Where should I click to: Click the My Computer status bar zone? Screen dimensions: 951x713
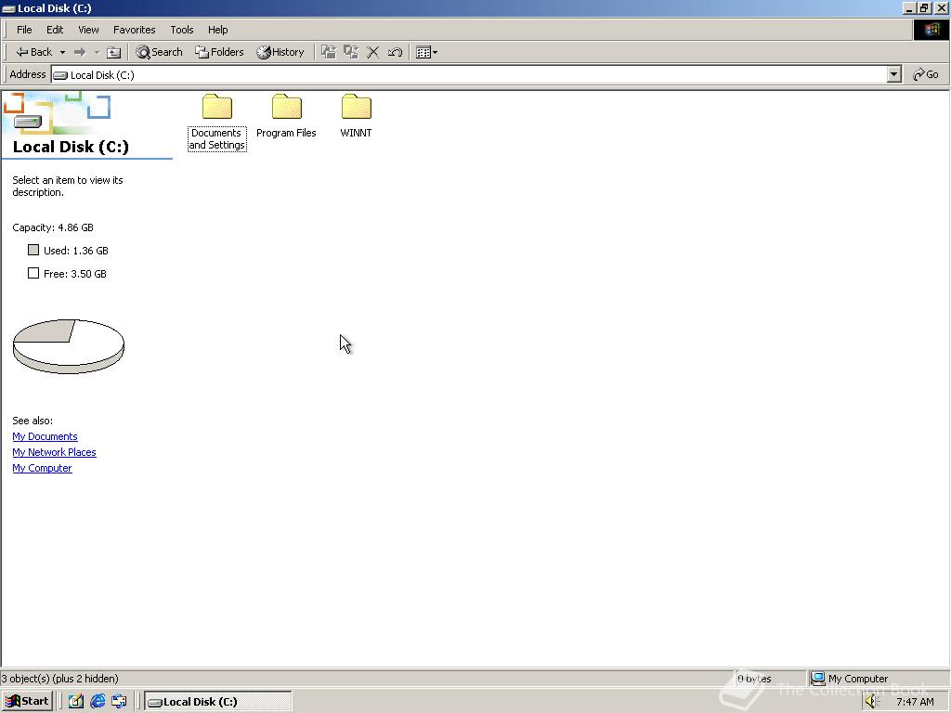[x=879, y=679]
